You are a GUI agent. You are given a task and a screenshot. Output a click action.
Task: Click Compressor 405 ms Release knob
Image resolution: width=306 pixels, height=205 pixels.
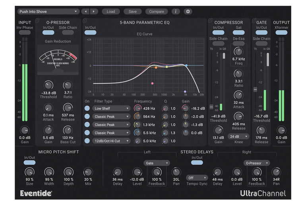(238, 117)
